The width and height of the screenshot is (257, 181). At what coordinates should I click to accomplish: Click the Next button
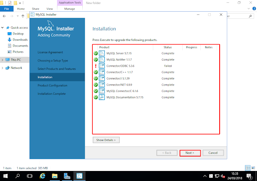(x=190, y=153)
